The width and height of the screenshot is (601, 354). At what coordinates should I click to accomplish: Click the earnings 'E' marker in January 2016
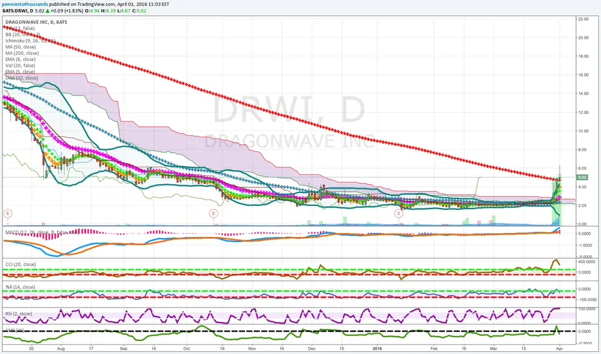[x=399, y=214]
